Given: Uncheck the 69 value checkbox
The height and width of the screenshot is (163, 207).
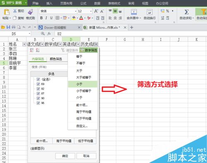Looking at the screenshot, I should pyautogui.click(x=38, y=84).
